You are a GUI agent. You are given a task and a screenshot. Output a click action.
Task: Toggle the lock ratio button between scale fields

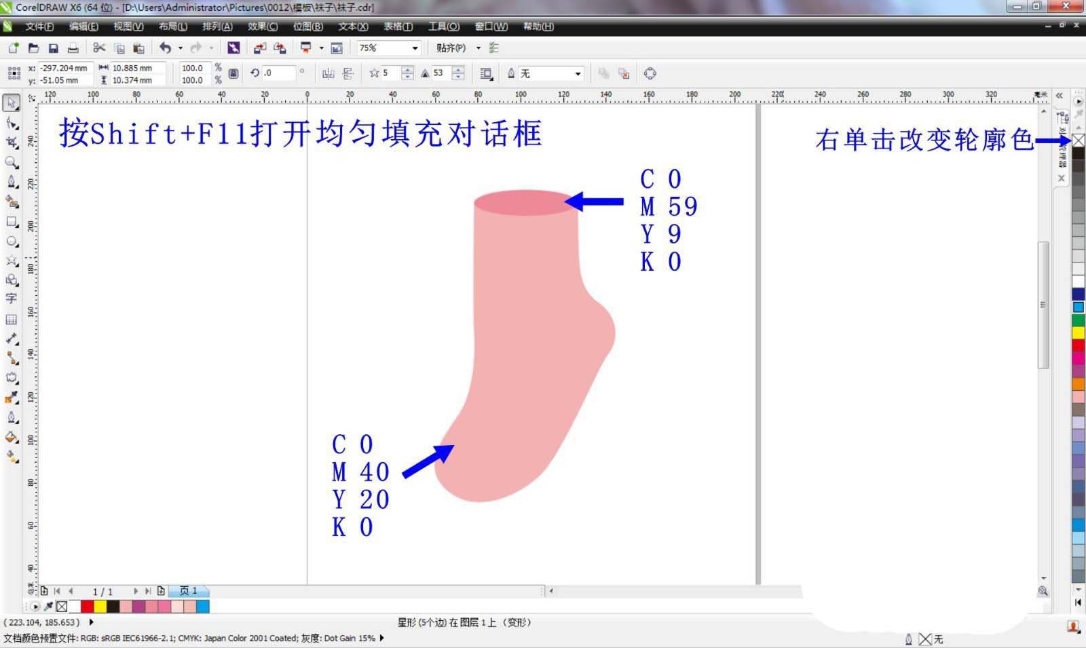pyautogui.click(x=233, y=73)
